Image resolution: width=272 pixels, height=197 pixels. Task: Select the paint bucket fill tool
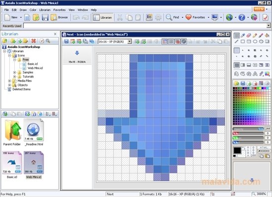point(267,36)
